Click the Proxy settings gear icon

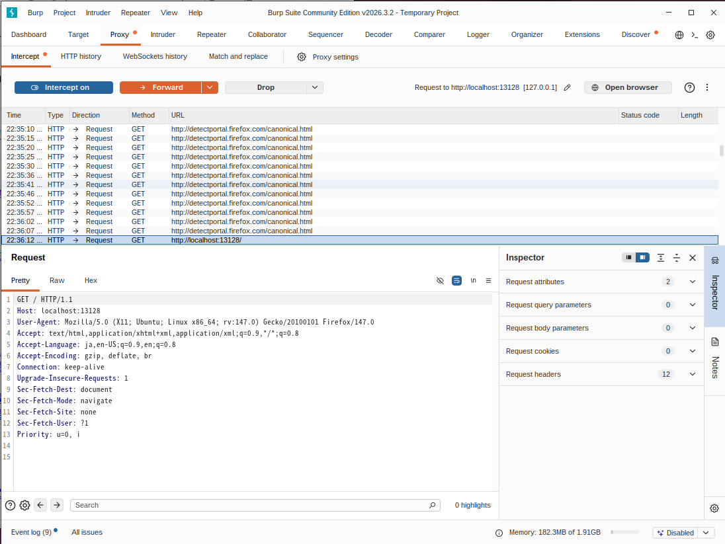[x=302, y=57]
